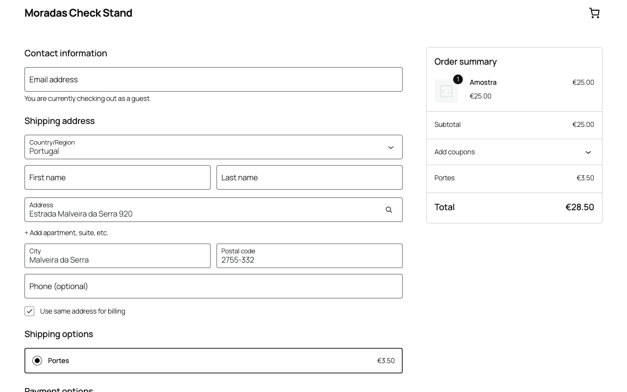Click the Contact information heading
Image resolution: width=627 pixels, height=392 pixels.
pos(66,53)
